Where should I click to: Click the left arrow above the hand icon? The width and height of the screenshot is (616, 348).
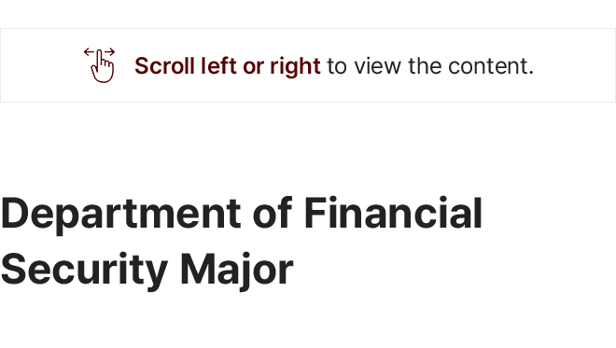point(90,51)
